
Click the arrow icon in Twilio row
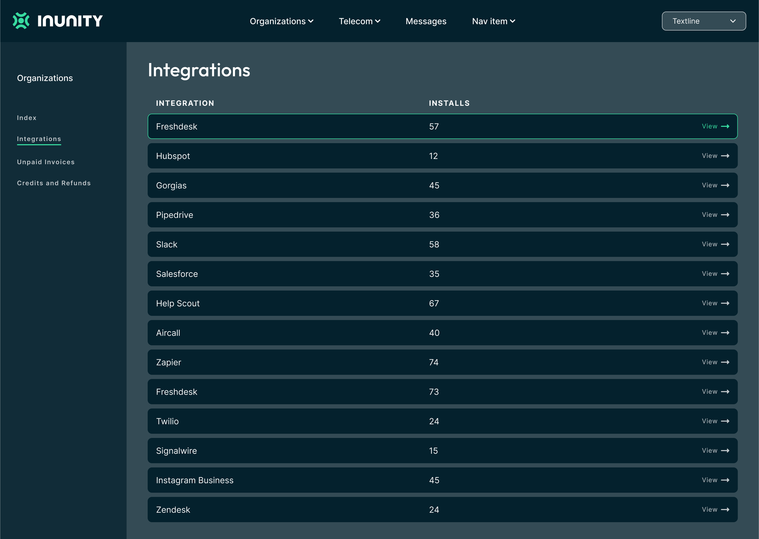coord(725,421)
